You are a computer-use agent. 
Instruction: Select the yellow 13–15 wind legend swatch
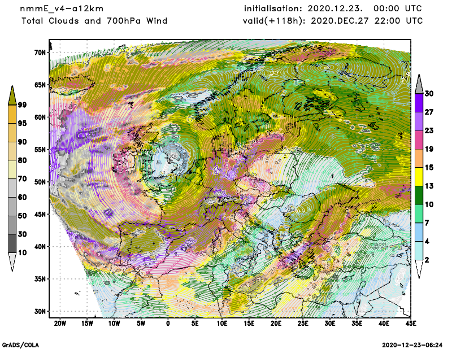click(x=419, y=178)
